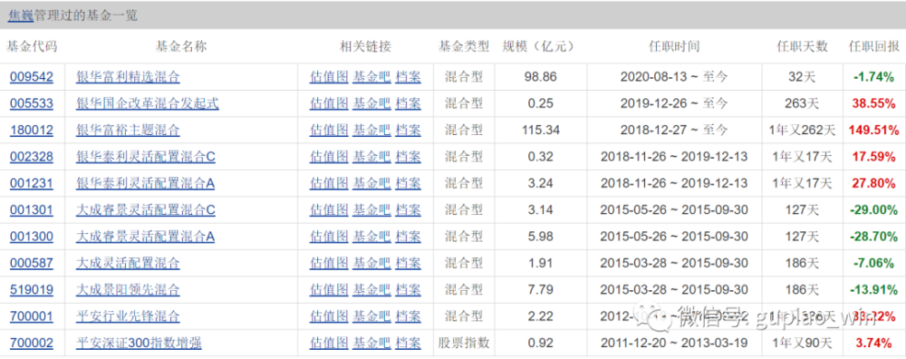The height and width of the screenshot is (359, 906).
Task: Select the 任职回报 column header
Action: (x=873, y=47)
